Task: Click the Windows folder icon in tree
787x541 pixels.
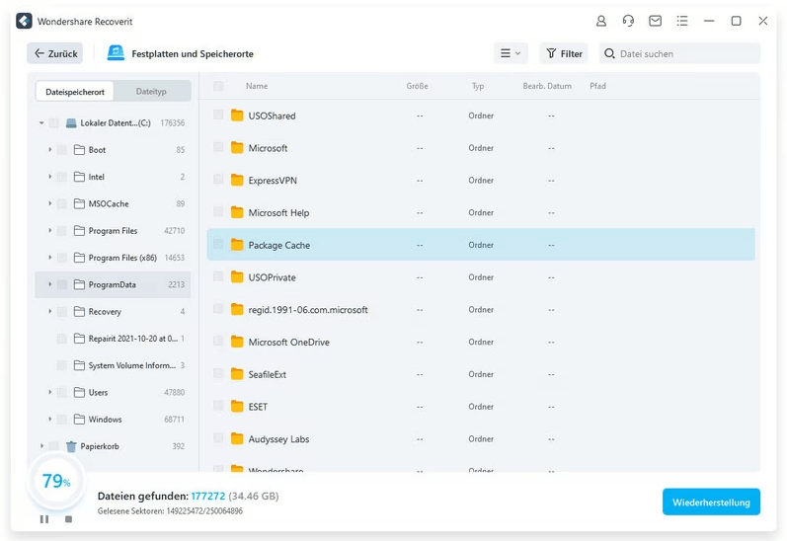Action: (x=79, y=419)
